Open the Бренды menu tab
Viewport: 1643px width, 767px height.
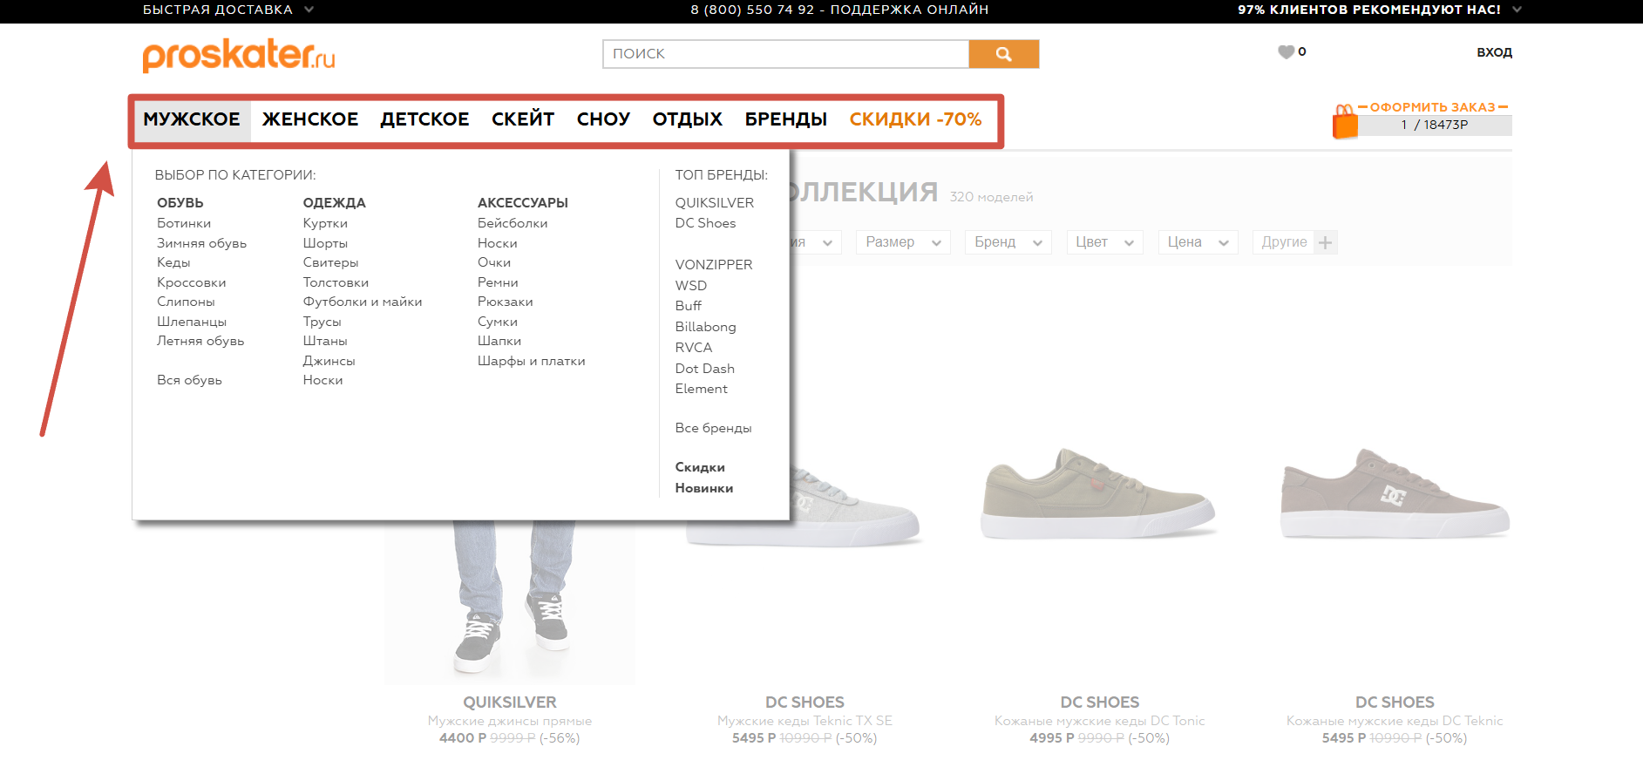[786, 119]
